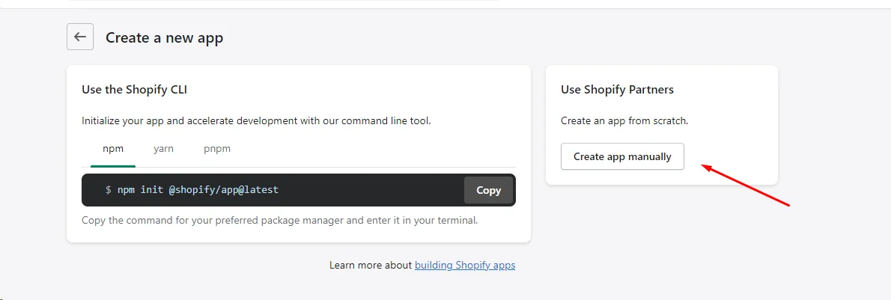Select the npm tab
This screenshot has width=891, height=300.
(113, 149)
